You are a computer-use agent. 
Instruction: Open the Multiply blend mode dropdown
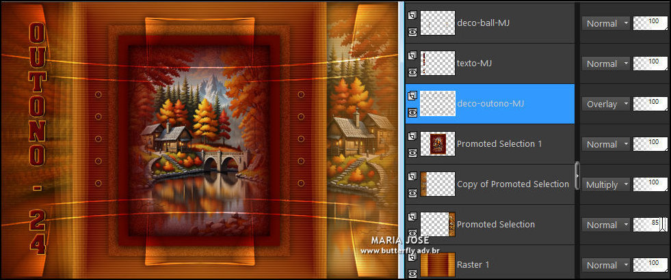[x=605, y=184]
